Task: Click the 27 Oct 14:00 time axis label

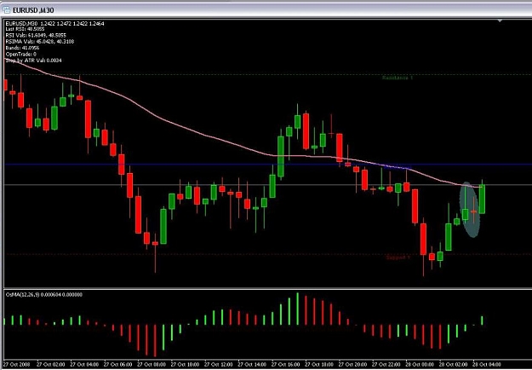Action: (x=252, y=365)
